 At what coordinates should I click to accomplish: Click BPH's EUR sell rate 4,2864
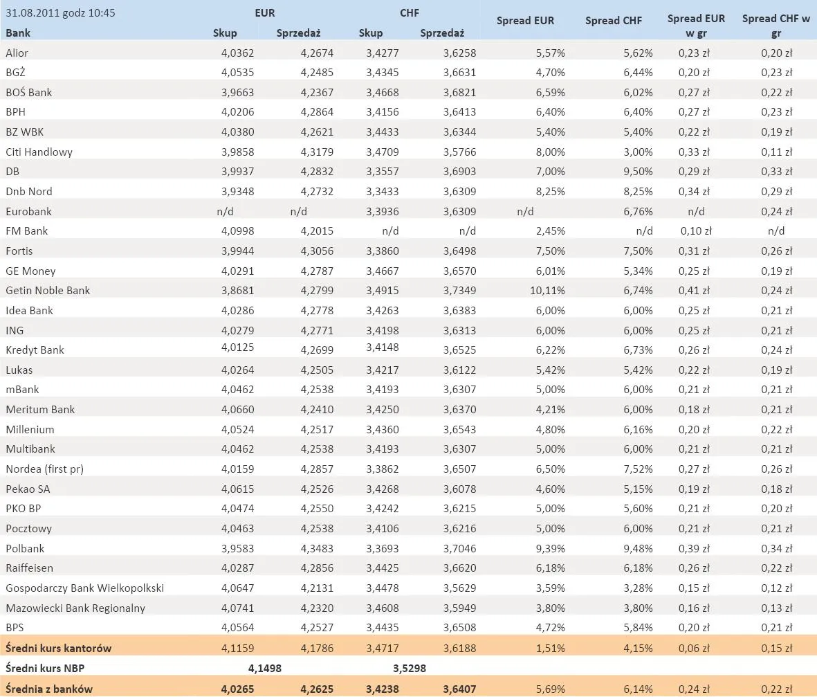click(317, 112)
